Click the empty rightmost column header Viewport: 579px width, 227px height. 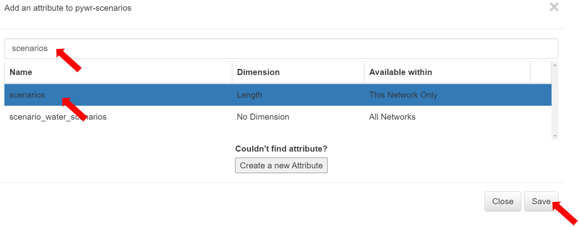[541, 72]
